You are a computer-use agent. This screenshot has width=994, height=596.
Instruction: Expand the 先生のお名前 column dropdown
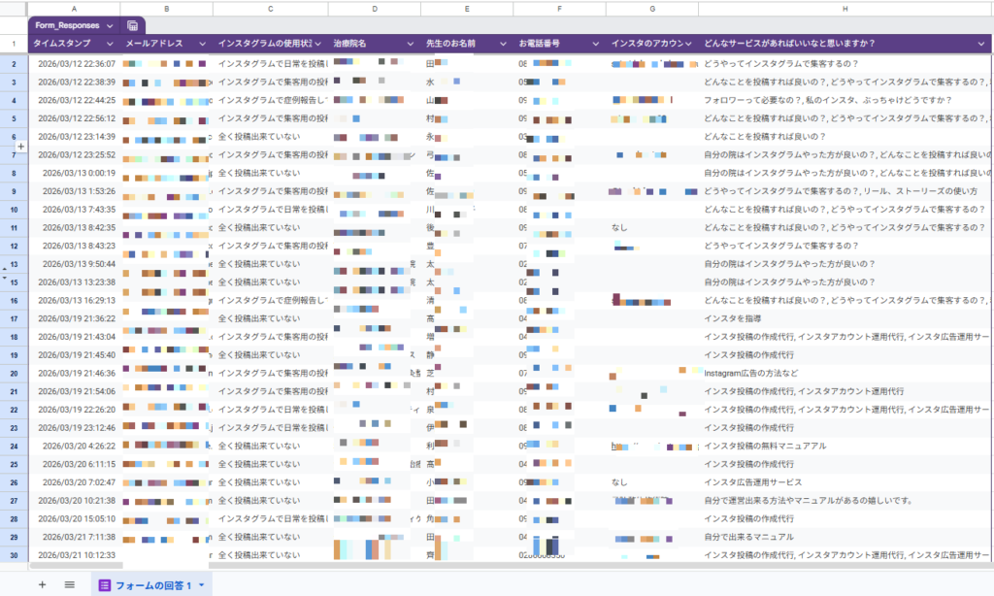pyautogui.click(x=503, y=44)
